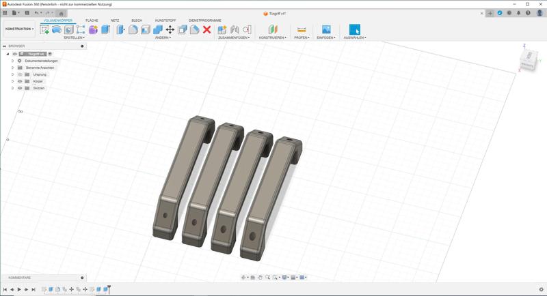Close the Türgriff document tab
This screenshot has width=547, height=296.
pos(482,13)
